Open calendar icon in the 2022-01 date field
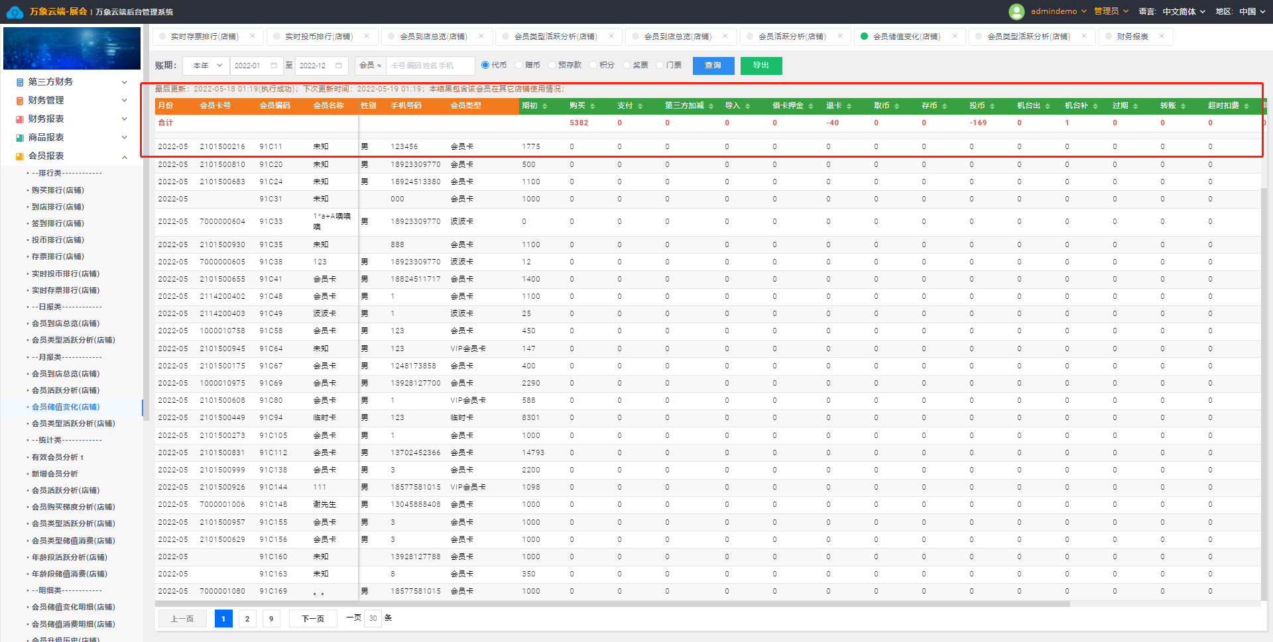Screen dimensions: 1273x642 273,66
